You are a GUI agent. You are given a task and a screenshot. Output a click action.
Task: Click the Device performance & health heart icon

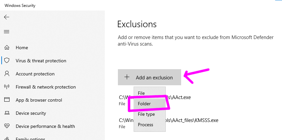pyautogui.click(x=7, y=126)
